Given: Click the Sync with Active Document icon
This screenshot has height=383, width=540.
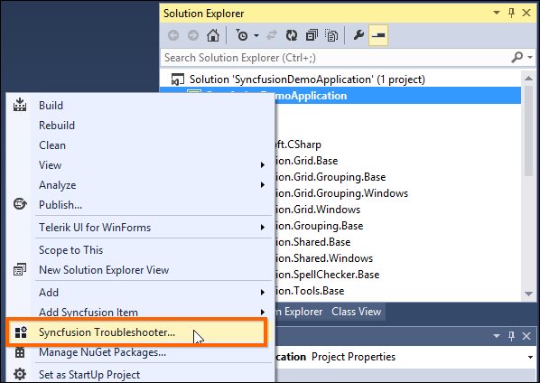Looking at the screenshot, I should click(x=272, y=35).
